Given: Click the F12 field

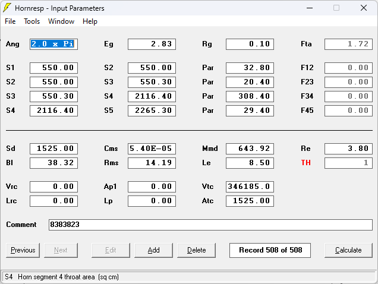Looking at the screenshot, I should 348,68.
